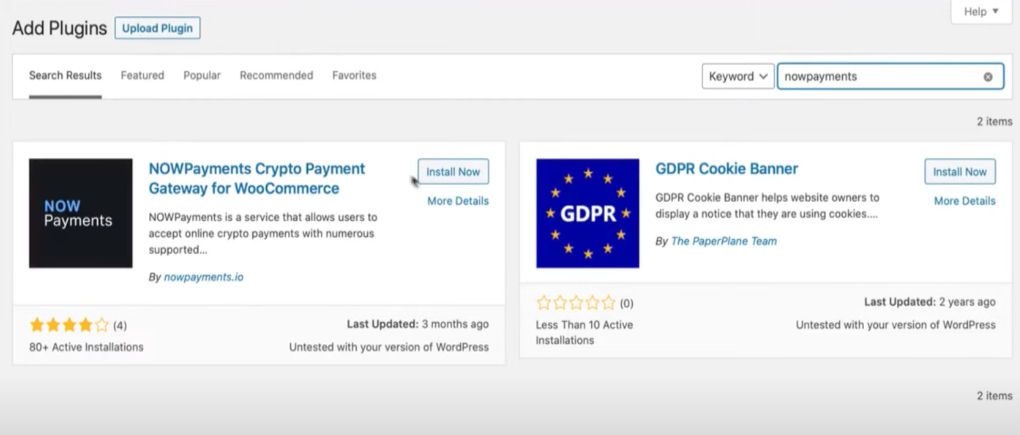The width and height of the screenshot is (1020, 435).
Task: Click 'Last Updated: 2 years ago' text
Action: (x=930, y=302)
